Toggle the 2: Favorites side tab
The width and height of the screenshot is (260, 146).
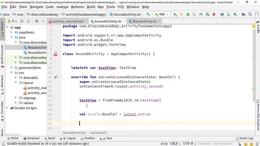pyautogui.click(x=2, y=112)
